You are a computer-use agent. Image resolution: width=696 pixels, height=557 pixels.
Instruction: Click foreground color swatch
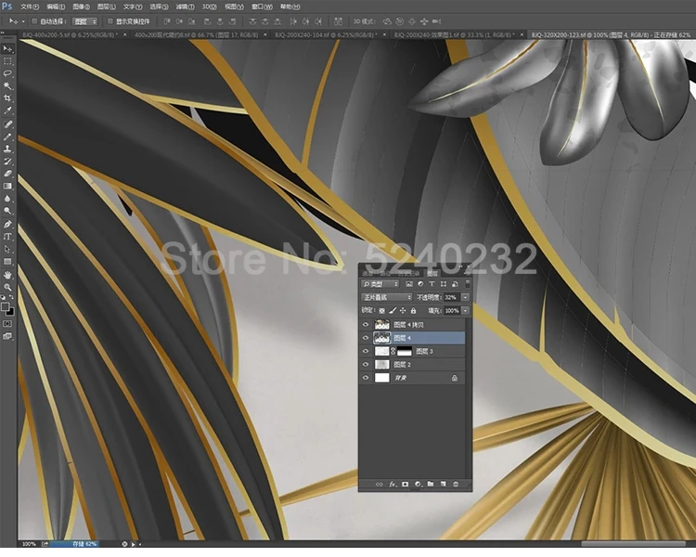click(5, 306)
